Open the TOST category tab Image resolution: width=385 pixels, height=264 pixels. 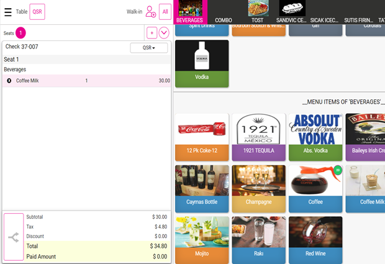pos(257,12)
